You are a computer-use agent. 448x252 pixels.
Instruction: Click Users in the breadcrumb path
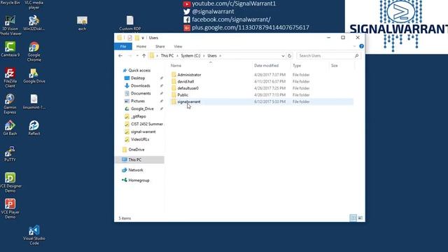[212, 56]
